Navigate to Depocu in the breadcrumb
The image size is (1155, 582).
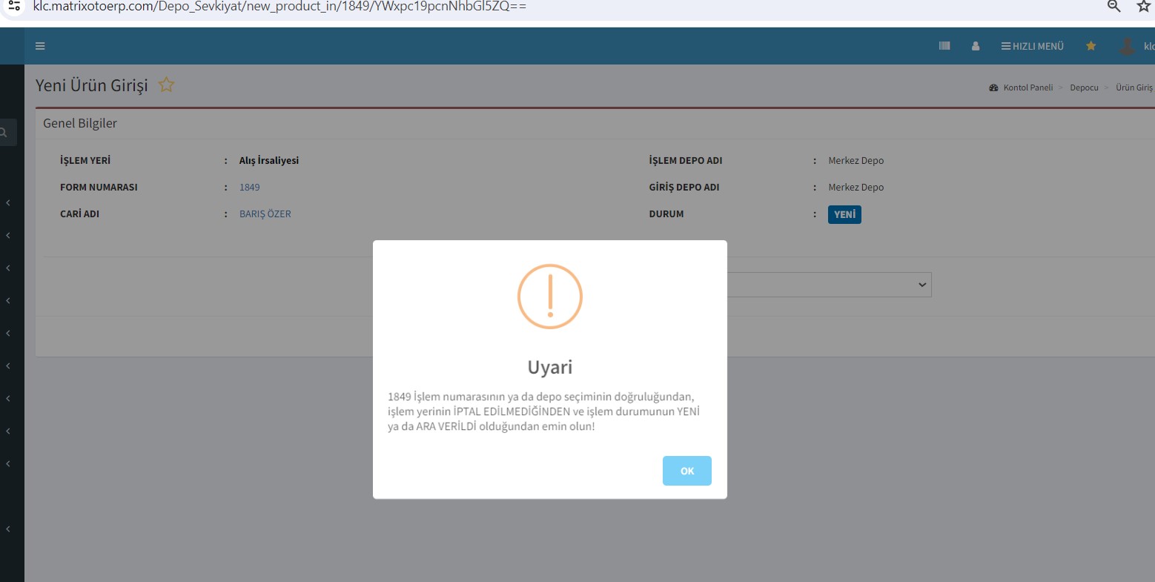click(1084, 87)
